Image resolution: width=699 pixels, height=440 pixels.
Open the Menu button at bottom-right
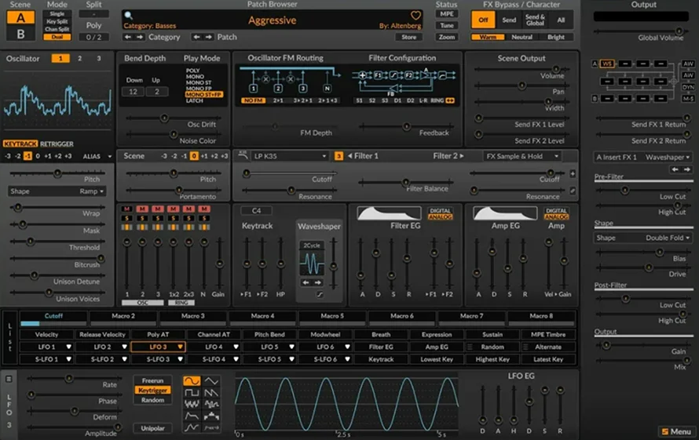tap(675, 431)
